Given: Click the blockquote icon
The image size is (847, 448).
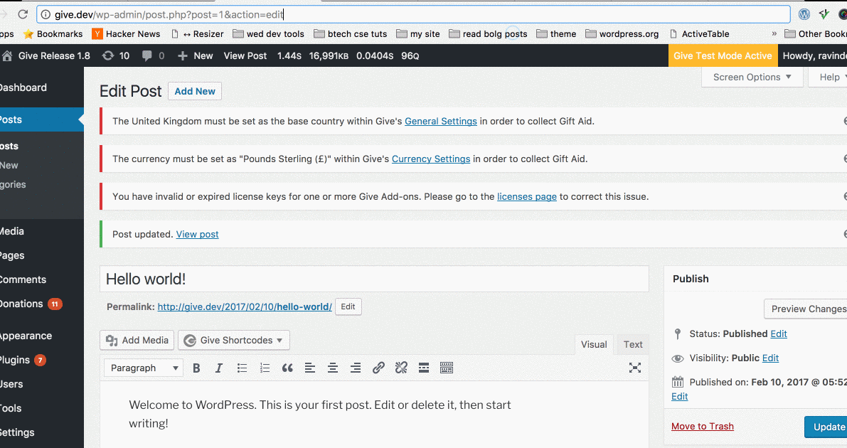Looking at the screenshot, I should (287, 368).
